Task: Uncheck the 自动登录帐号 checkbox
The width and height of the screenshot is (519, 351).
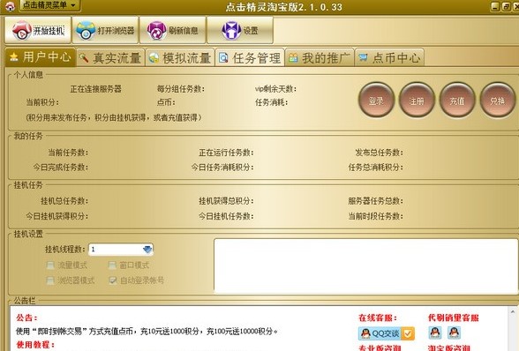Action: tap(113, 280)
